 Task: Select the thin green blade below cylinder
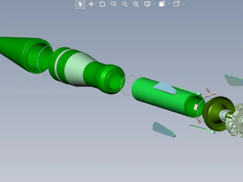click(x=202, y=129)
